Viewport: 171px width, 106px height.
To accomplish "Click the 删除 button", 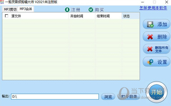I will 156,37.
